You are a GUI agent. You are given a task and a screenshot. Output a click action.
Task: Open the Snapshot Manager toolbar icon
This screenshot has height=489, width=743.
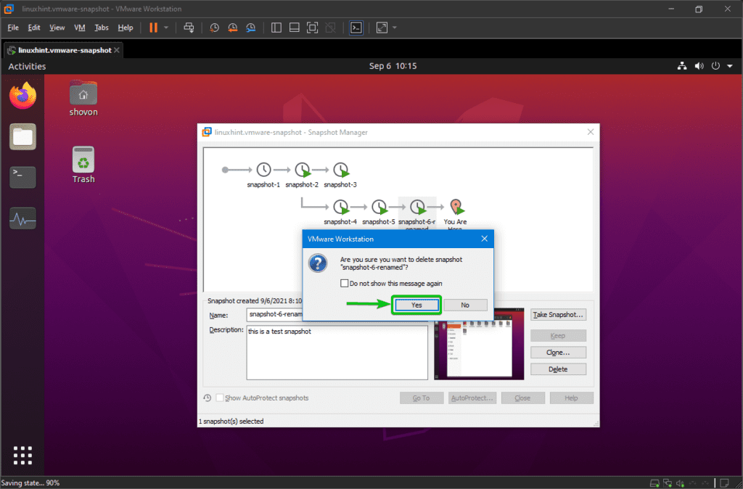[x=250, y=28]
